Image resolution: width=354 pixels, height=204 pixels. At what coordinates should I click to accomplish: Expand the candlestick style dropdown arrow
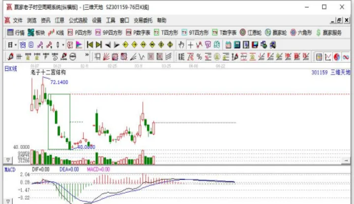(63, 45)
